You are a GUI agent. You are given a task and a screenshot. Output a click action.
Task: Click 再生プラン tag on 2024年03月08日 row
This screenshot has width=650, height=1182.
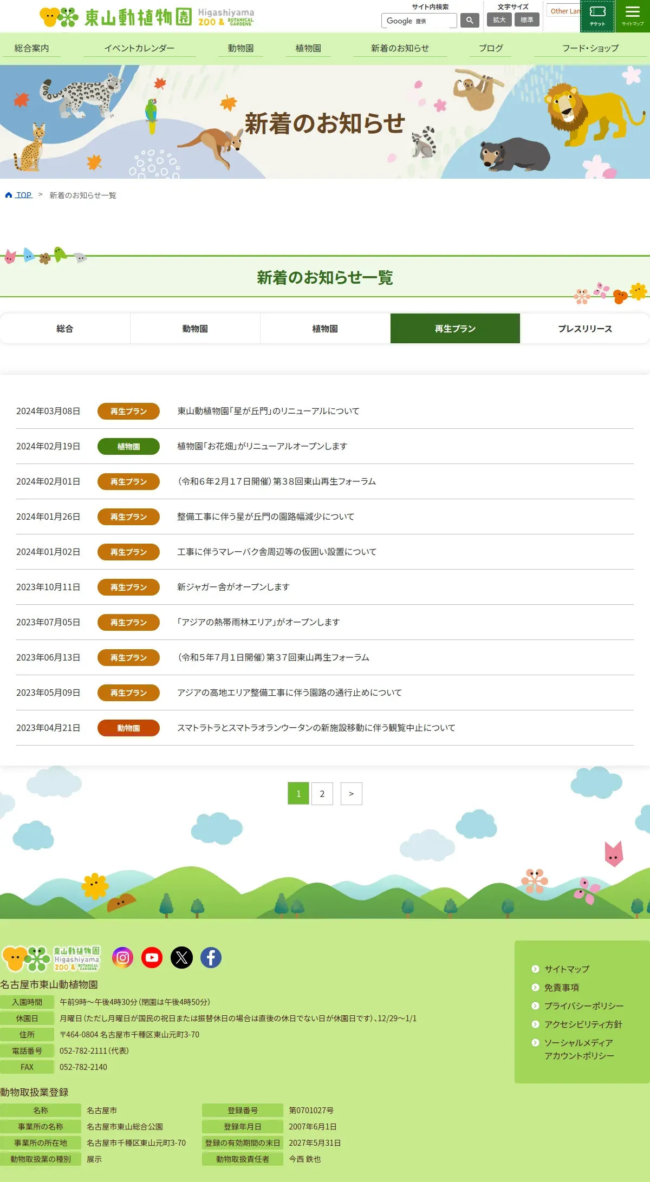point(128,411)
